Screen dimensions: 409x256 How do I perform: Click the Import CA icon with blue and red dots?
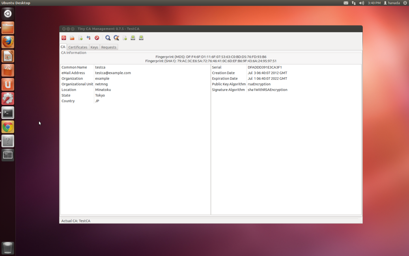pyautogui.click(x=88, y=38)
